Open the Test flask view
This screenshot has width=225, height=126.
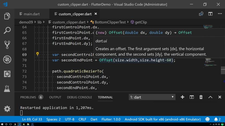(7, 88)
